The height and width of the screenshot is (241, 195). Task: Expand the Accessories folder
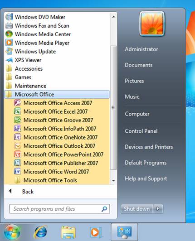pos(57,68)
